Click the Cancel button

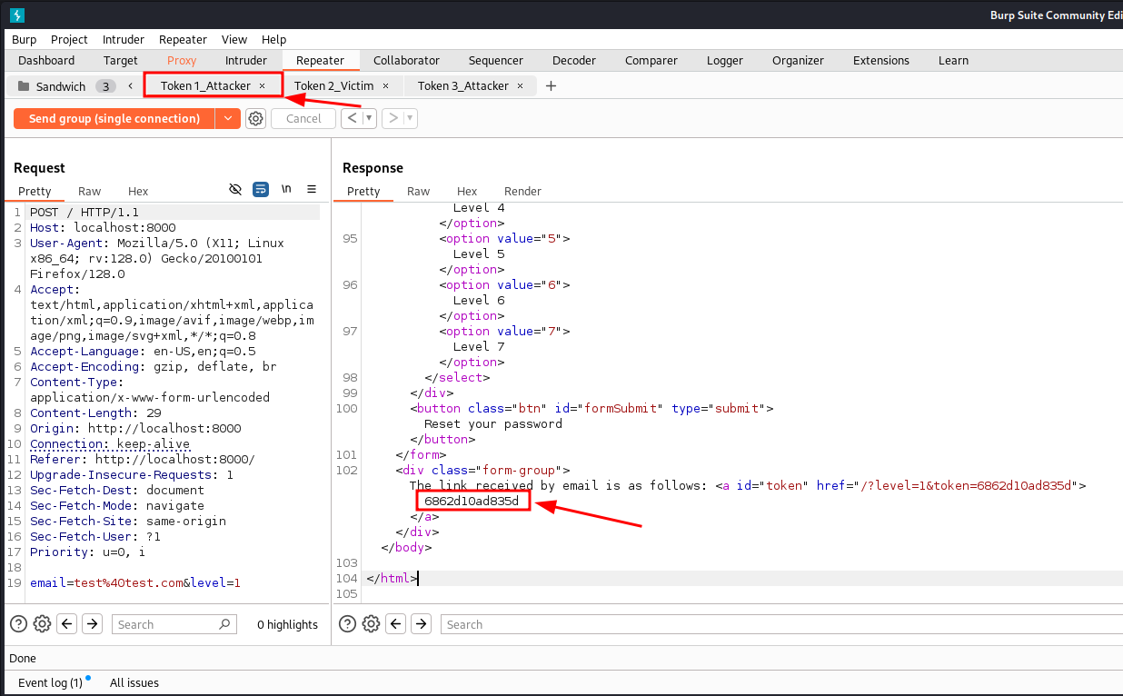pos(303,118)
